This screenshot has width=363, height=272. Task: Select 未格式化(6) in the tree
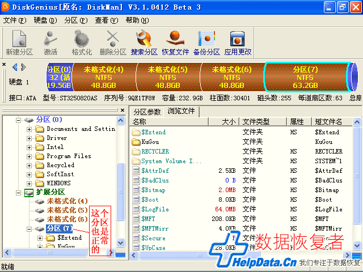[67, 219]
